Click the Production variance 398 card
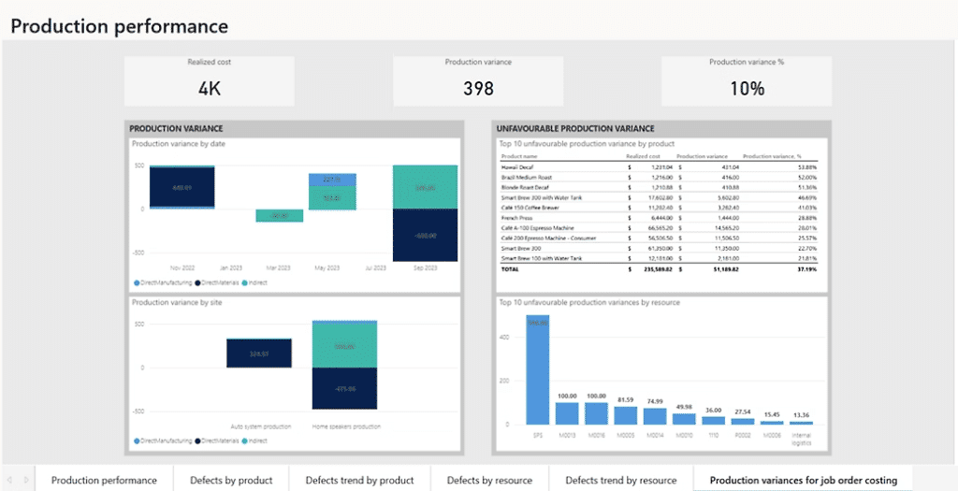Screen dimensions: 958x491 point(478,81)
